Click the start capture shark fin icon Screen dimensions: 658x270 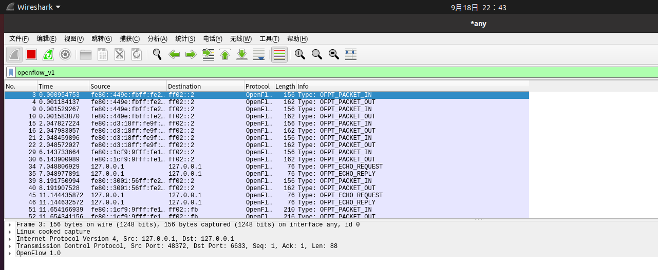point(14,54)
